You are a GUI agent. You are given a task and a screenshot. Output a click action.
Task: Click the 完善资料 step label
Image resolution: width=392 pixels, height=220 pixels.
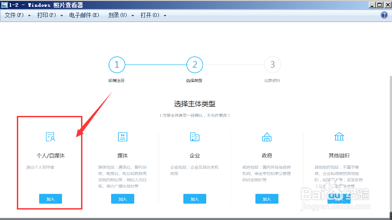click(272, 80)
